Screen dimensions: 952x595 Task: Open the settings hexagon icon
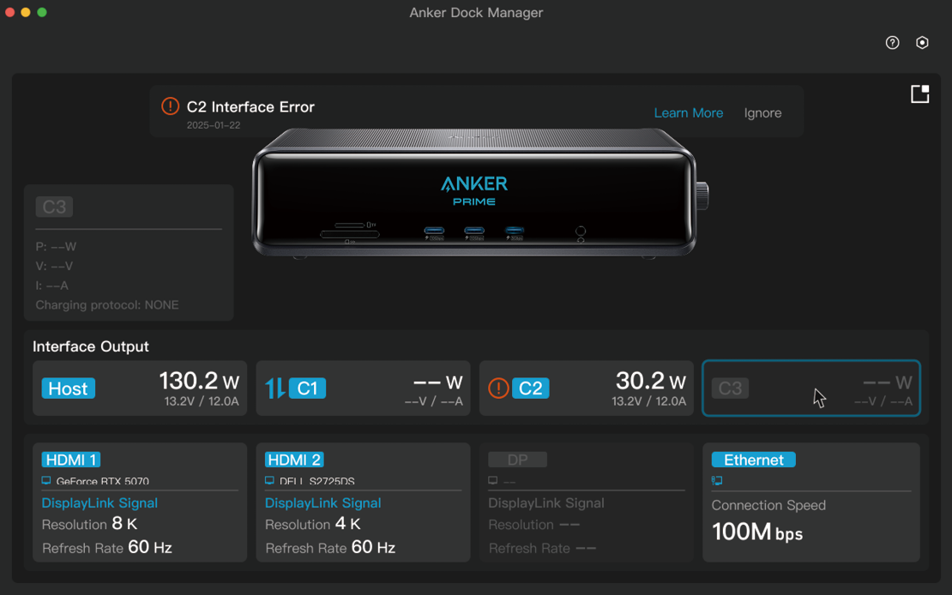pyautogui.click(x=922, y=43)
